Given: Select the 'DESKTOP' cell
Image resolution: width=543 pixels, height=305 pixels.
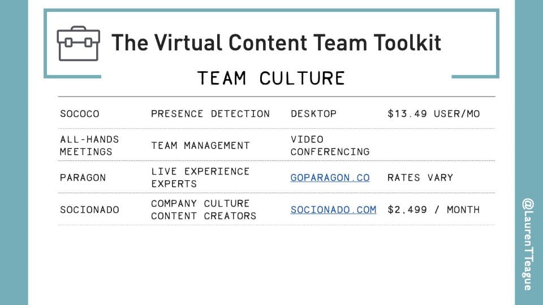Looking at the screenshot, I should click(313, 114).
